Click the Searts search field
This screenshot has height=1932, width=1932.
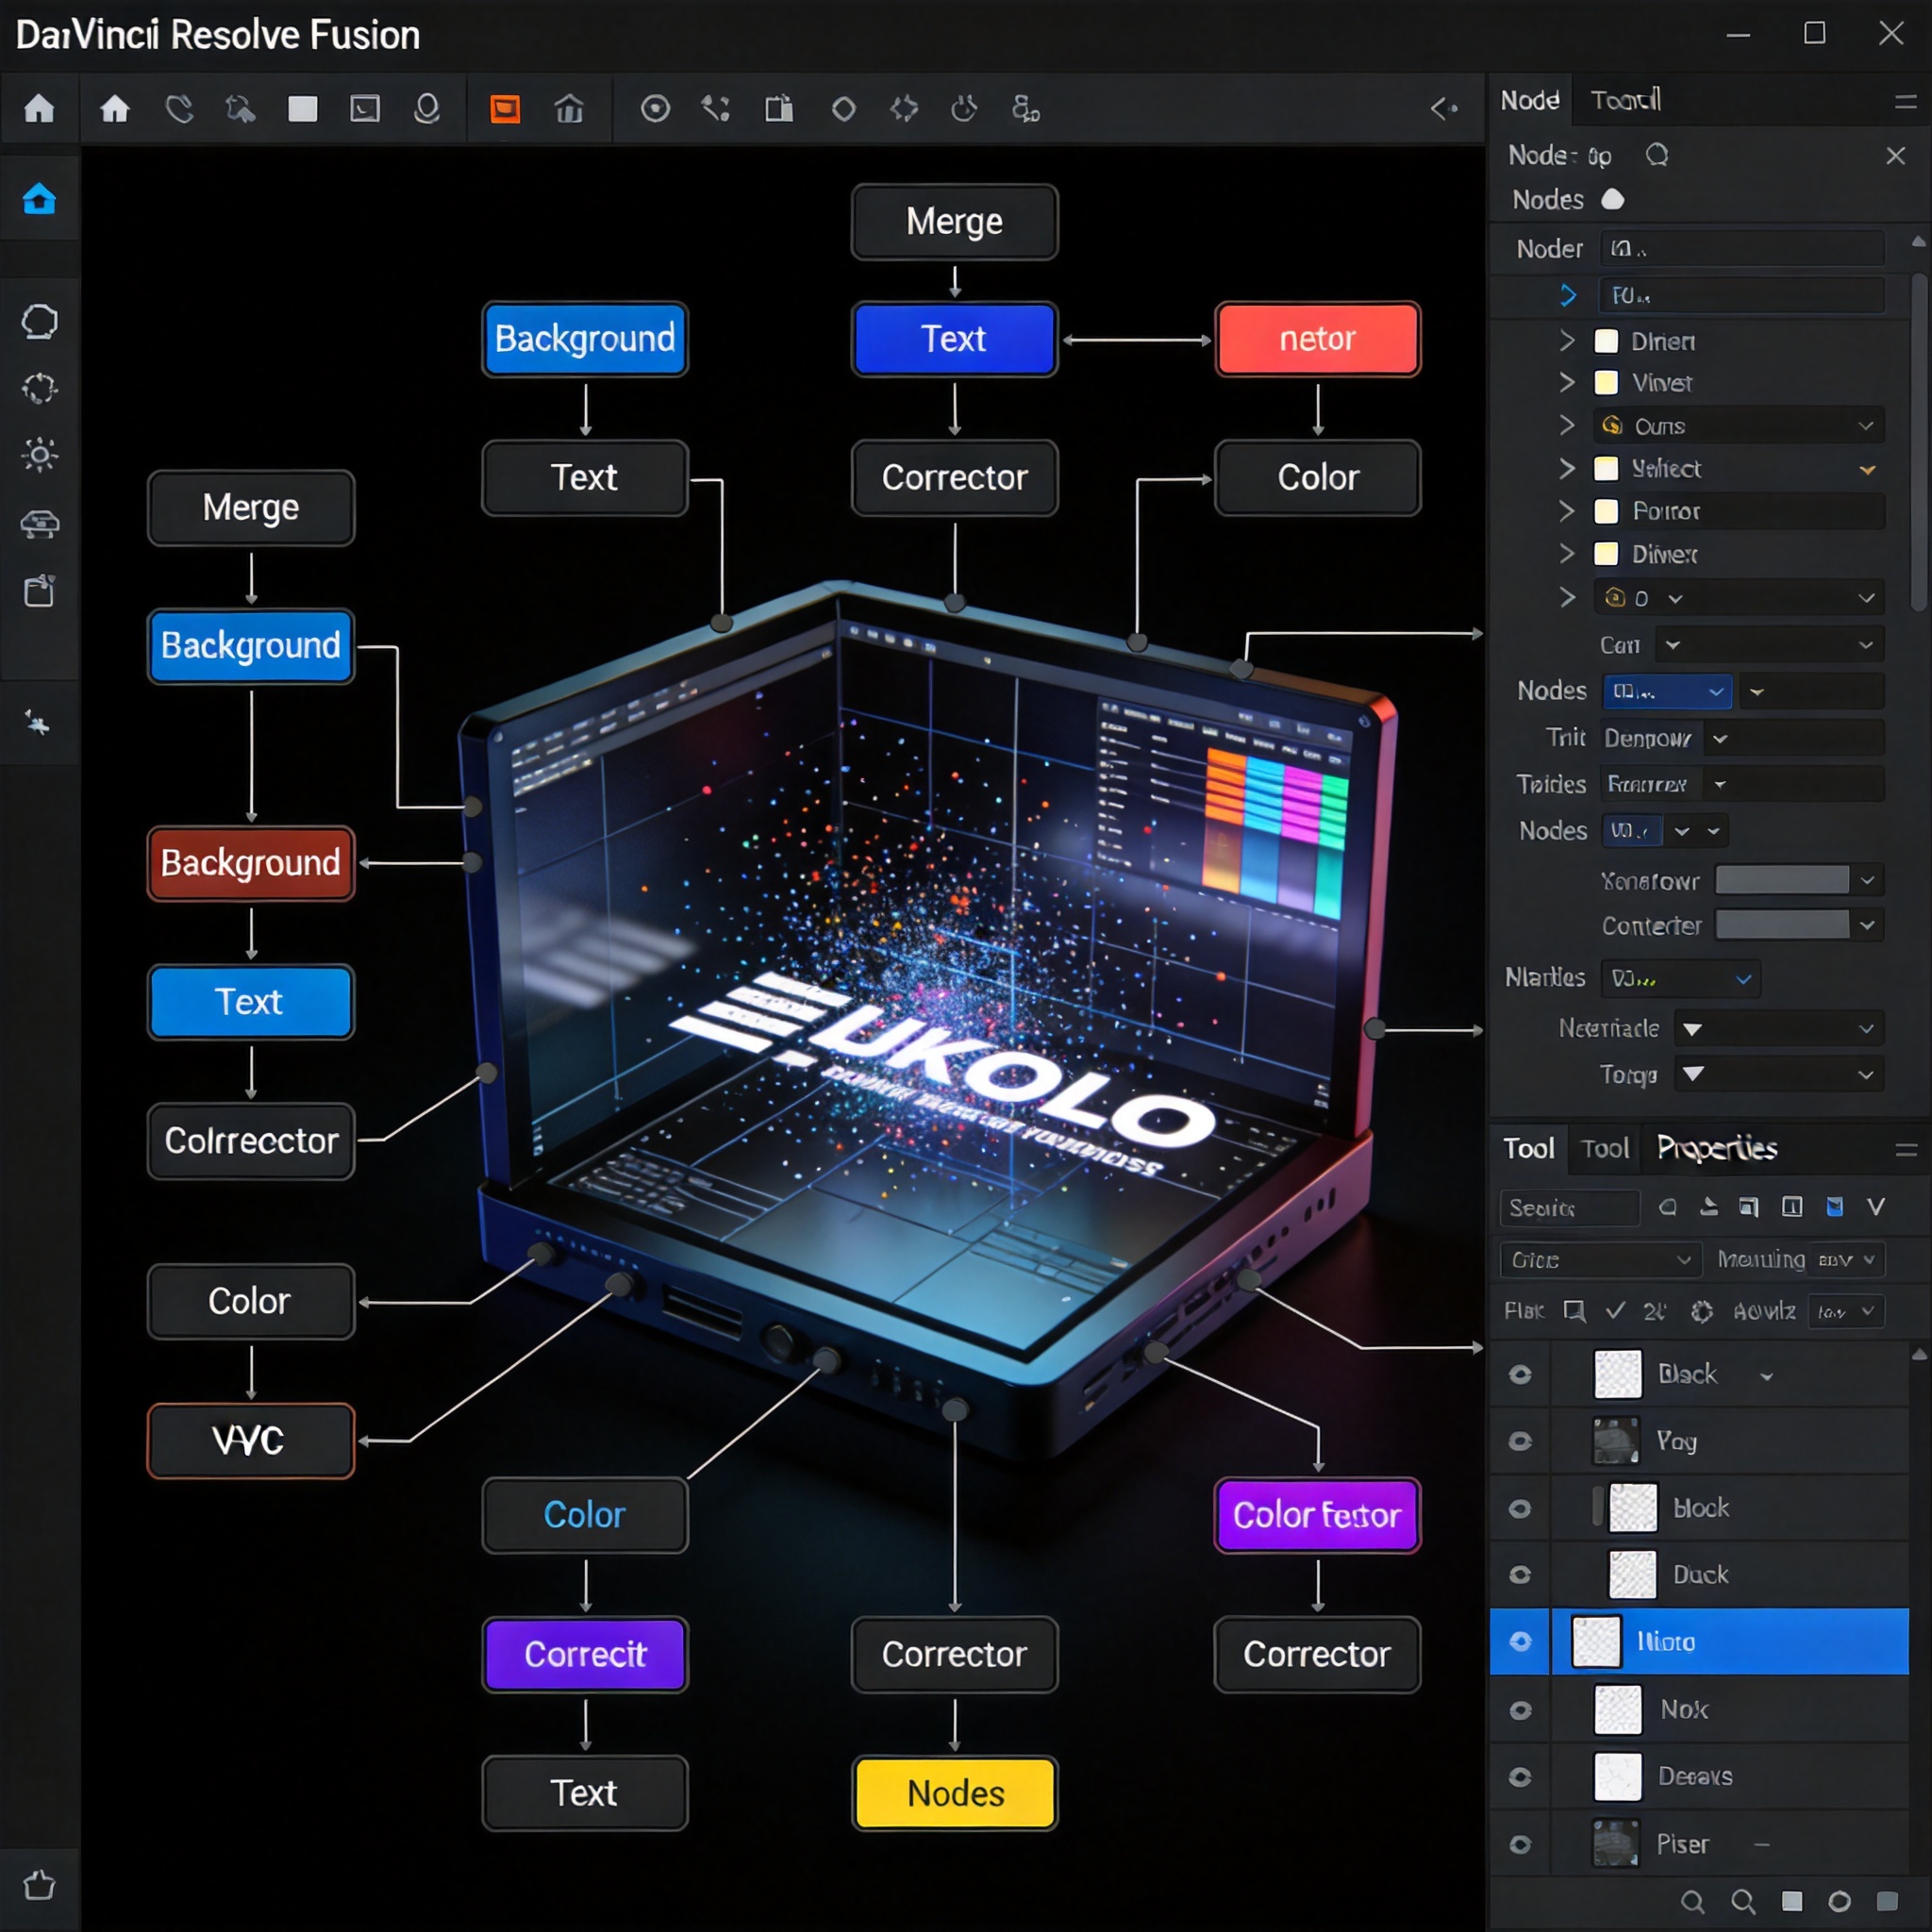pos(1569,1208)
